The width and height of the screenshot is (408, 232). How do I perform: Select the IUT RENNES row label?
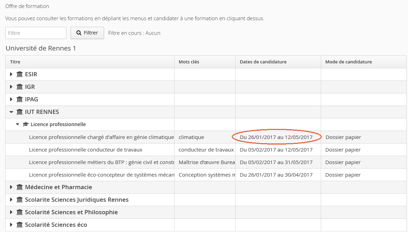42,112
